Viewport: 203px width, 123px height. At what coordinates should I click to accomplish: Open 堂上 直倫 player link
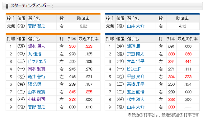pyautogui.click(x=136, y=92)
